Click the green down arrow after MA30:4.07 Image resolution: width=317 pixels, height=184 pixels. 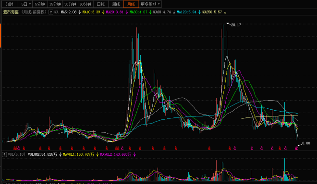150,12
